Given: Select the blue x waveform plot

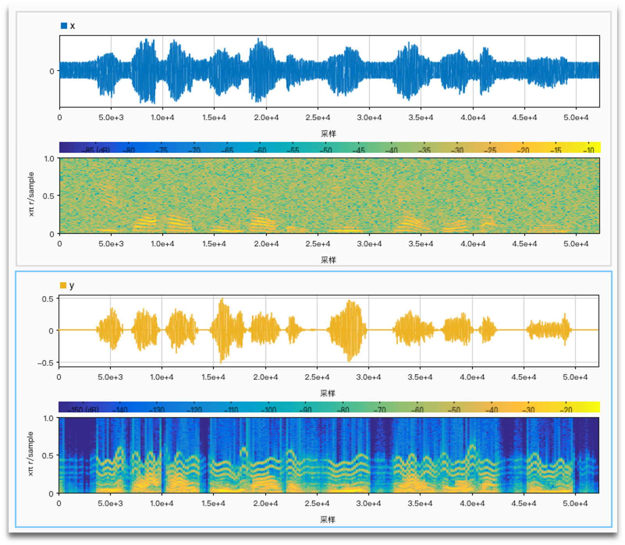Looking at the screenshot, I should 329,71.
